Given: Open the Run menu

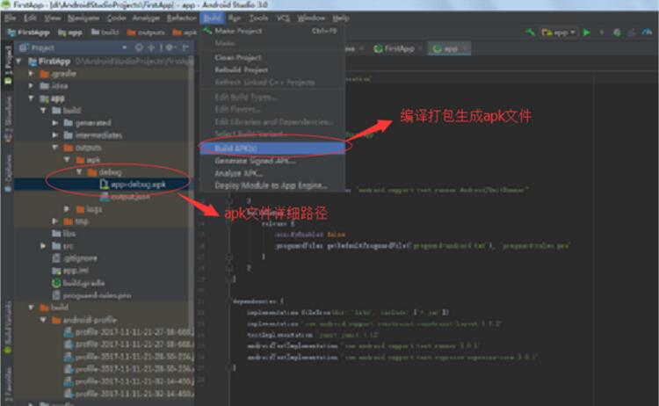Looking at the screenshot, I should tap(235, 18).
